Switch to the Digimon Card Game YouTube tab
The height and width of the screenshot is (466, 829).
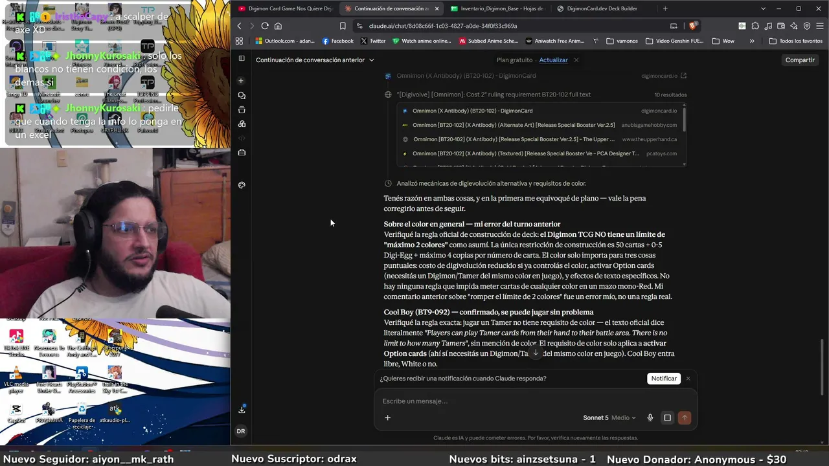click(x=285, y=8)
